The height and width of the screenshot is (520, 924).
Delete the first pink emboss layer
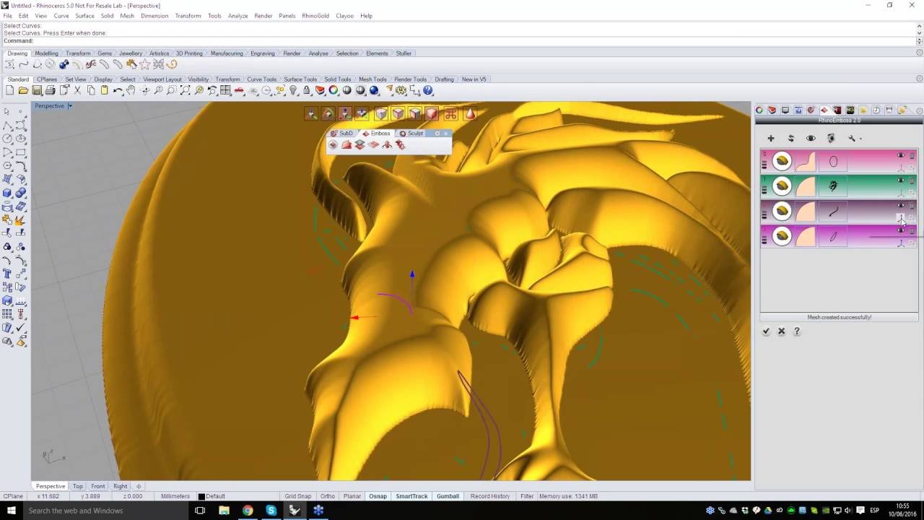(x=912, y=156)
